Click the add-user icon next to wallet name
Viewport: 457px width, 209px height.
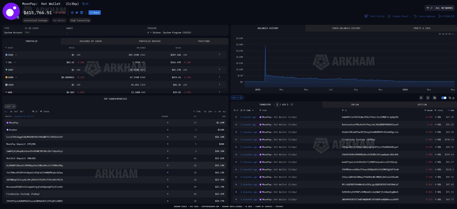87,4
